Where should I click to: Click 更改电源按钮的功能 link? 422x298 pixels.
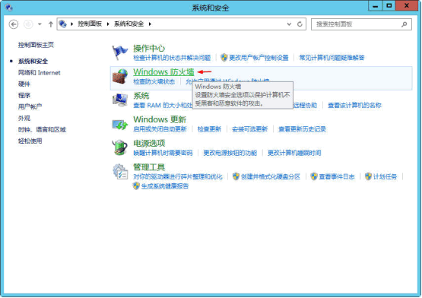point(230,153)
